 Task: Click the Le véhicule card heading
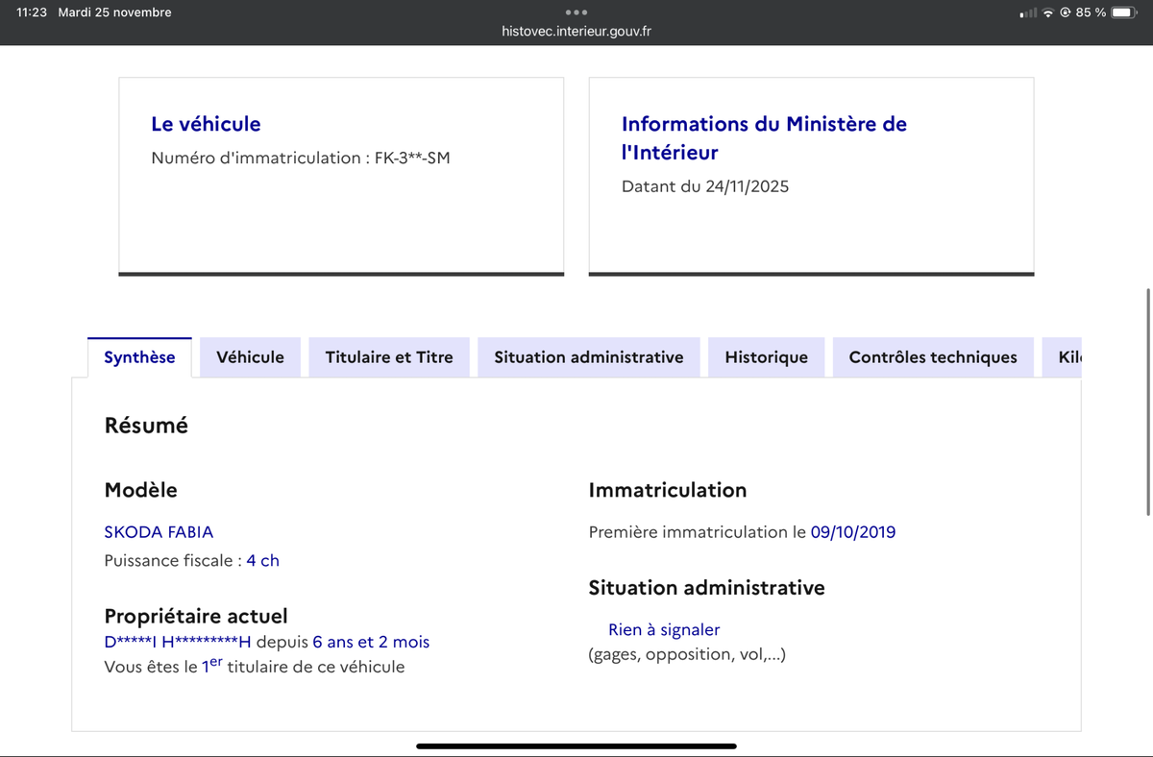[x=206, y=124]
